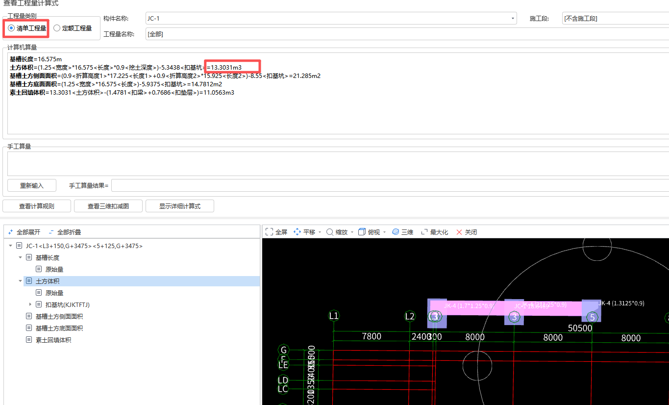Viewport: 669px width, 405px height.
Task: Collapse the 基槽长度 tree node
Action: [x=20, y=257]
